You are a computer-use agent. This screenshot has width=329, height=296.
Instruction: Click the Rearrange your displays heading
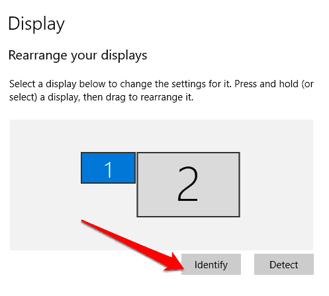[77, 55]
